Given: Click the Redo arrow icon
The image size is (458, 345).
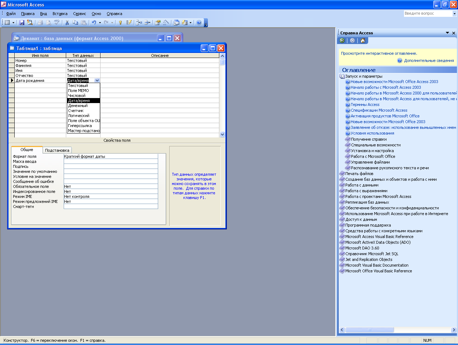Looking at the screenshot, I should pyautogui.click(x=106, y=23).
